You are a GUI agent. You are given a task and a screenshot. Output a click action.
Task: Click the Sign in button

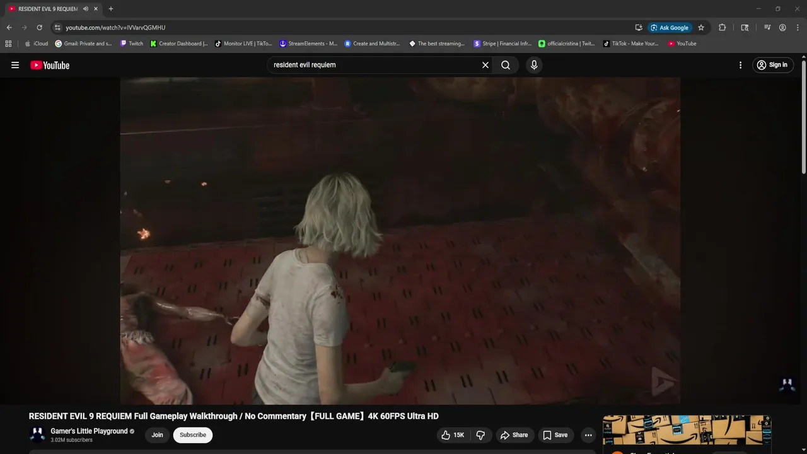click(x=772, y=65)
